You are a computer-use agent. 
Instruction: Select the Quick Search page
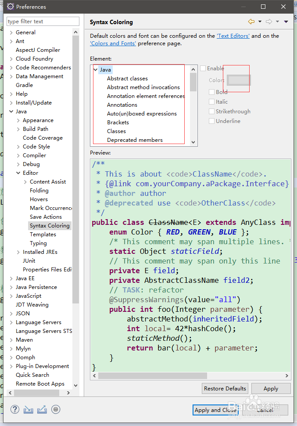tap(32, 375)
